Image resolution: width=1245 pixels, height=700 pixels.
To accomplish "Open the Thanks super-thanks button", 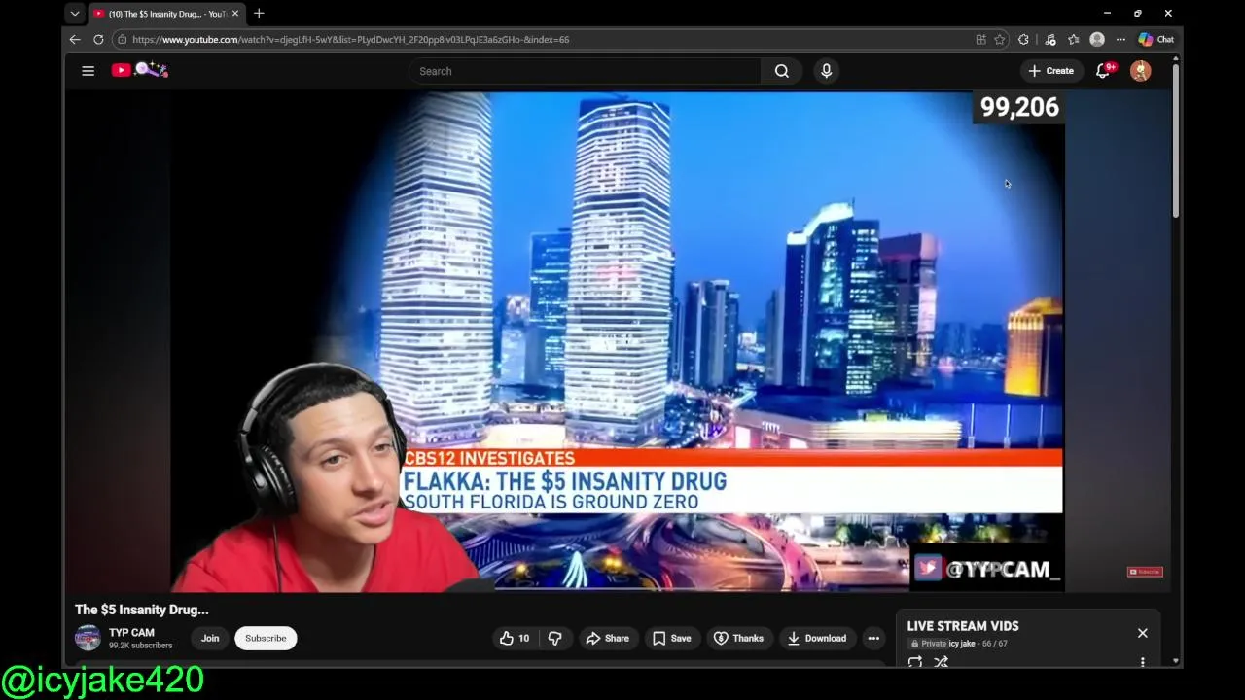I will coord(738,638).
